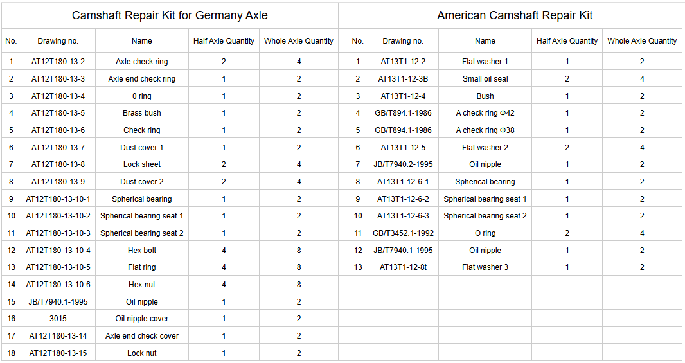Click drawing number GB/T3452.1-1992 cell
Image resolution: width=685 pixels, height=363 pixels.
[x=403, y=233]
